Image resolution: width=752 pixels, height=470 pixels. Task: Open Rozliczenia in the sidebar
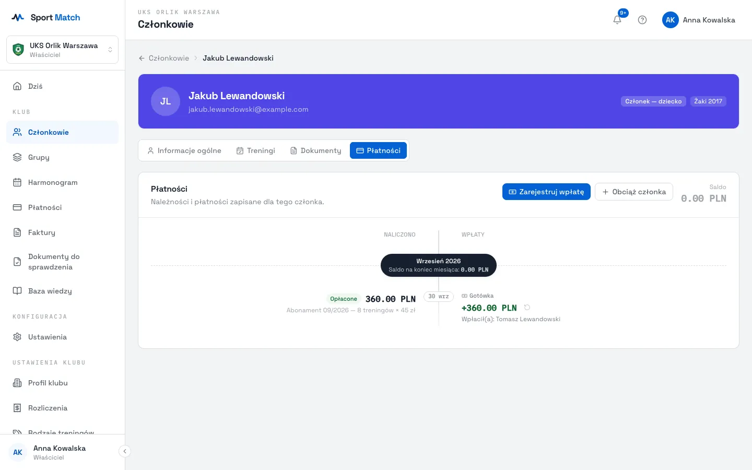[x=63, y=408]
